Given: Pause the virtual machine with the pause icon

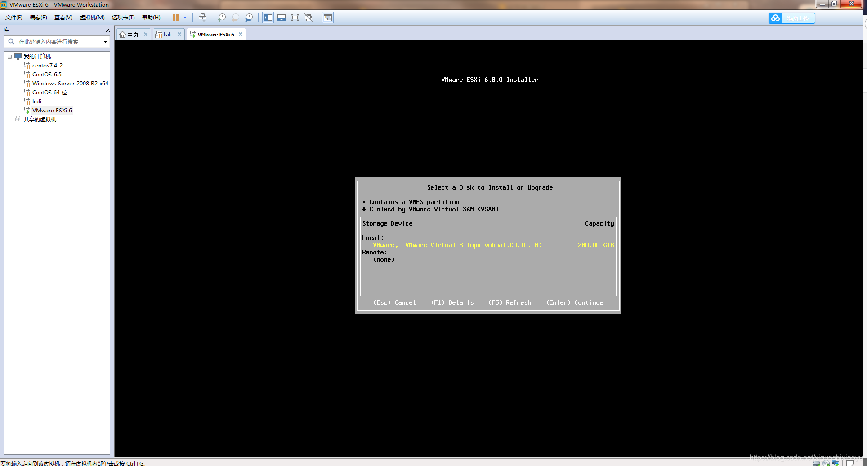Looking at the screenshot, I should [175, 18].
